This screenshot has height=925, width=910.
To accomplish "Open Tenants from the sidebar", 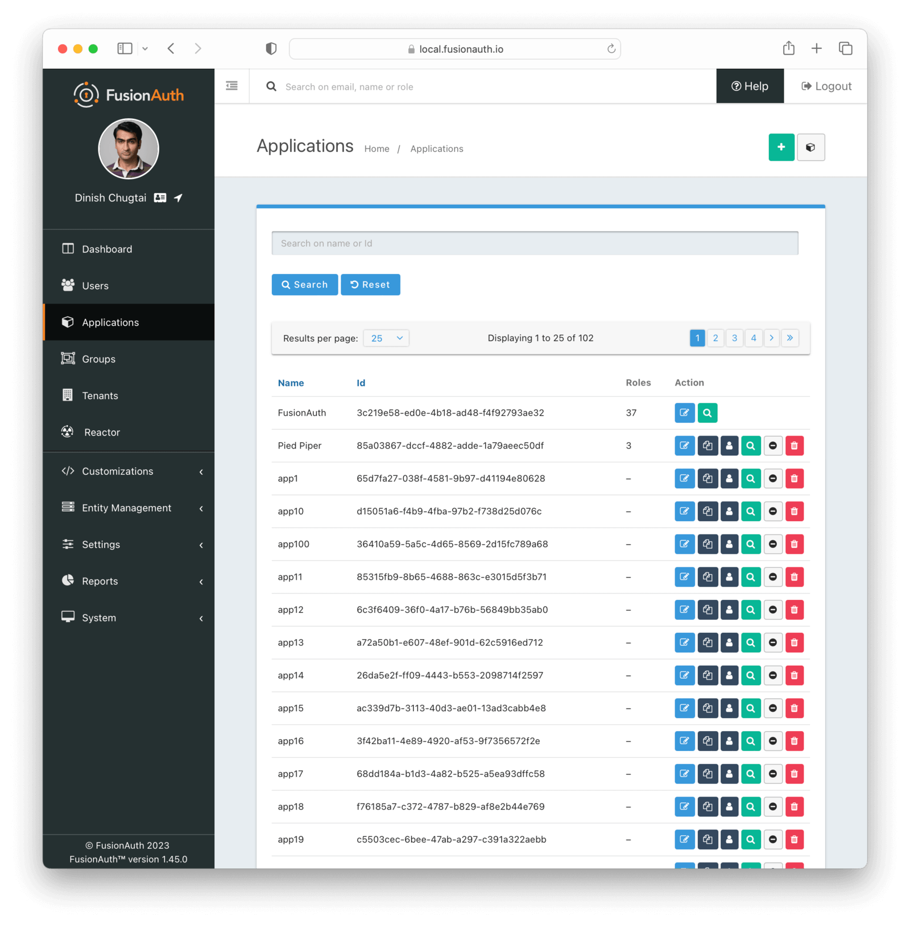I will pos(100,395).
